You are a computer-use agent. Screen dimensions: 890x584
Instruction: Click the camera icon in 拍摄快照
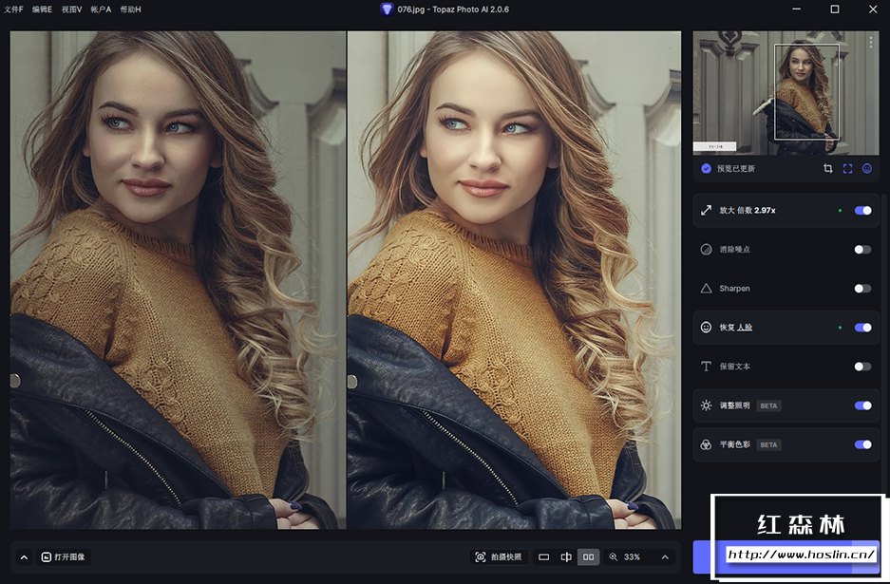pyautogui.click(x=481, y=557)
